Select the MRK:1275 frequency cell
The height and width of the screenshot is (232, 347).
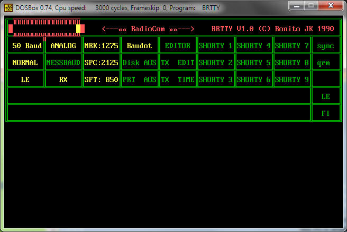(x=102, y=46)
